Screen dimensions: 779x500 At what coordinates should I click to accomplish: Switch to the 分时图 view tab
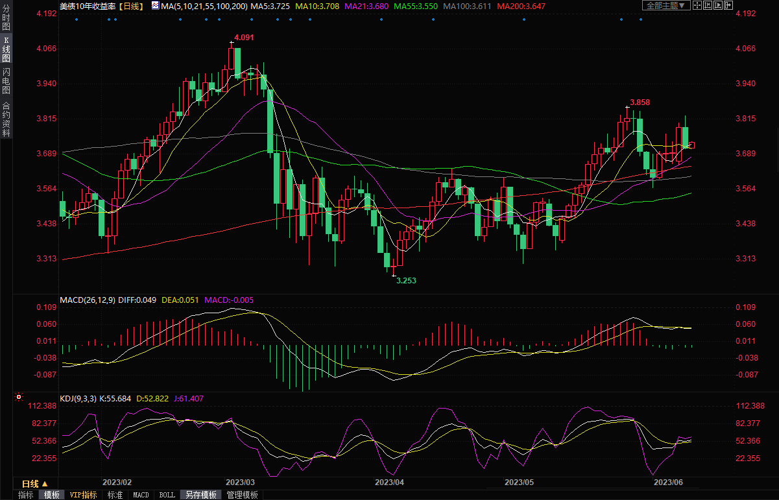point(6,19)
